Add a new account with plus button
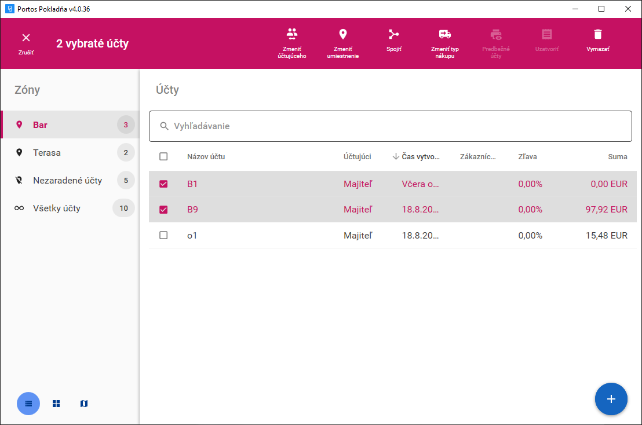 [611, 399]
